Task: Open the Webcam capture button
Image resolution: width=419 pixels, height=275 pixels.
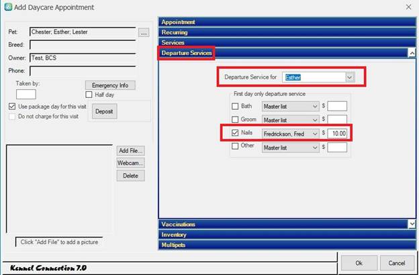Action: pos(131,163)
